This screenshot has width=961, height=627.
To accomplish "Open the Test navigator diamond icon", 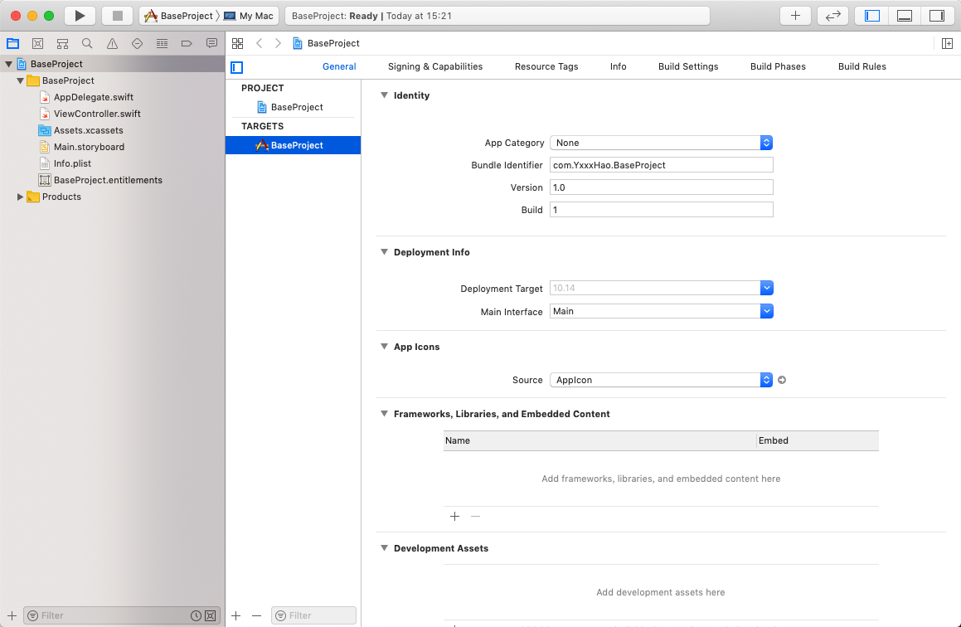I will click(138, 43).
